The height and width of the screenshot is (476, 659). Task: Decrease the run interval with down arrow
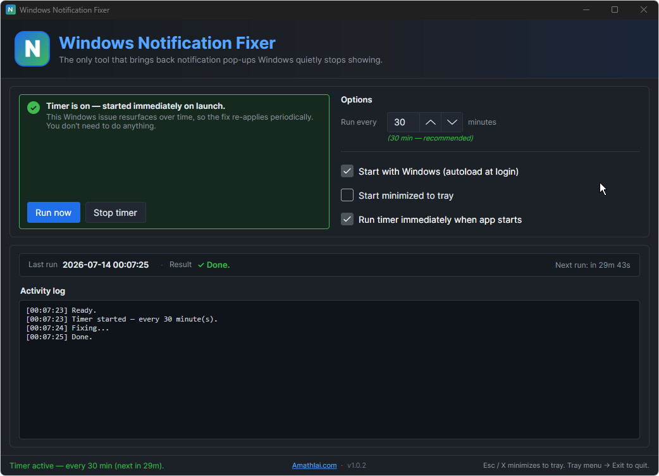[x=452, y=122]
